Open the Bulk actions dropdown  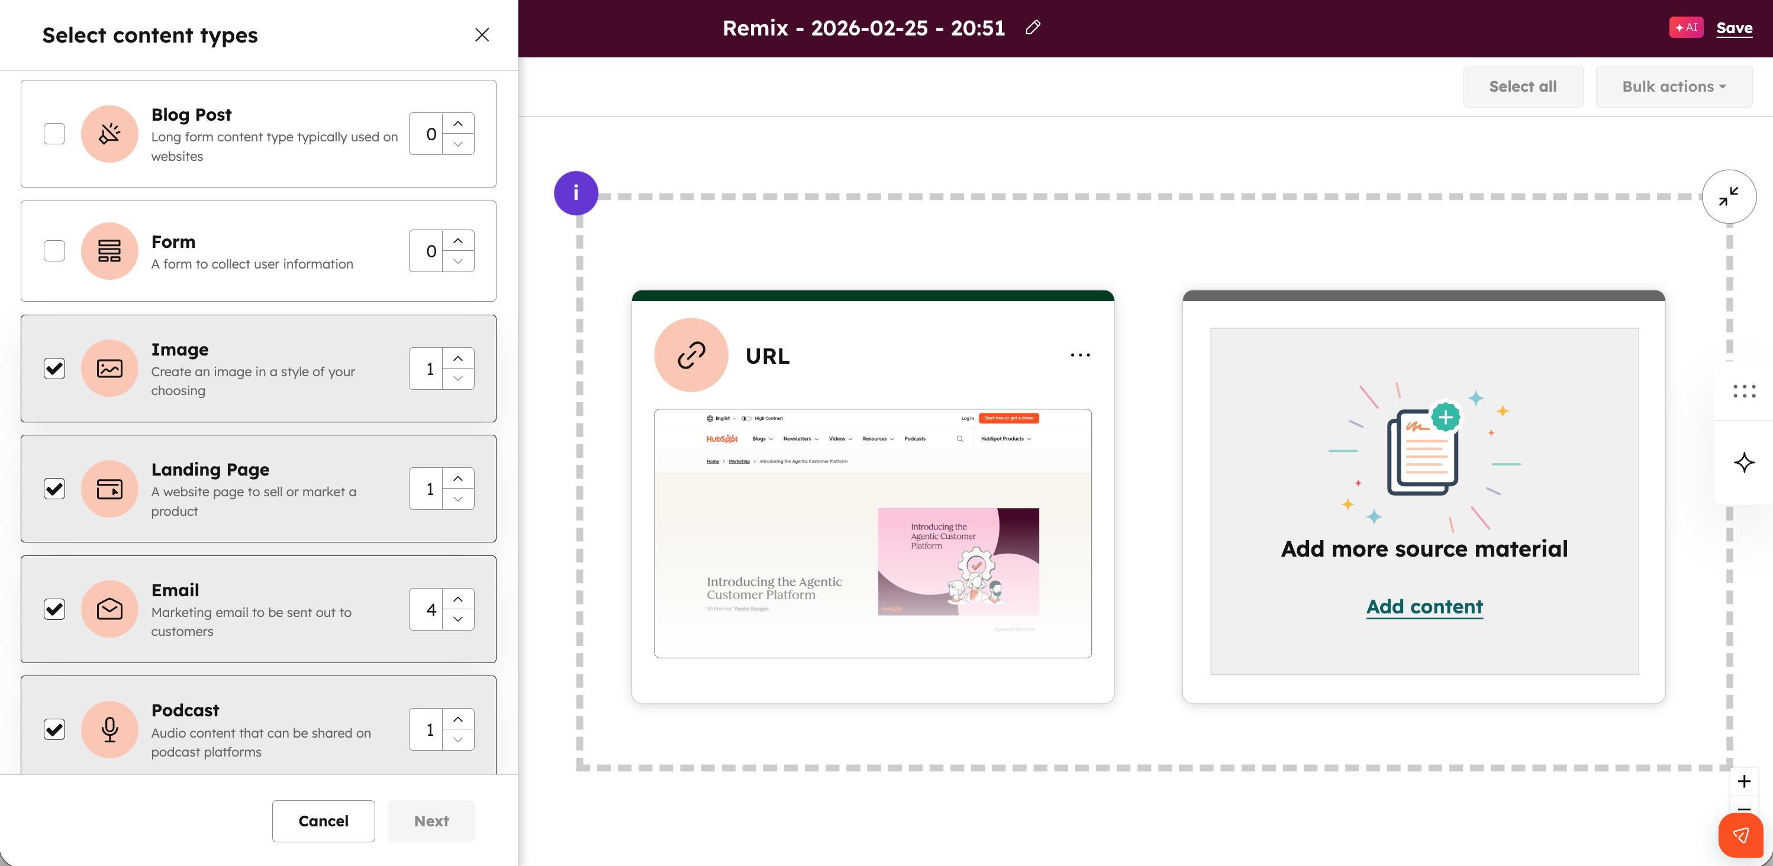point(1673,87)
